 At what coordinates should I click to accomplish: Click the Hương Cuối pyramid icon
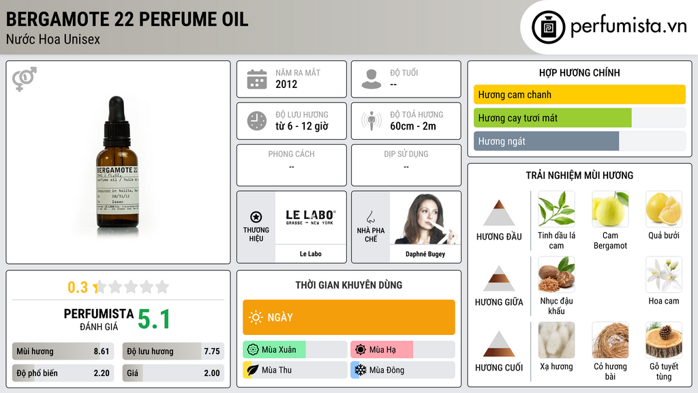[498, 344]
